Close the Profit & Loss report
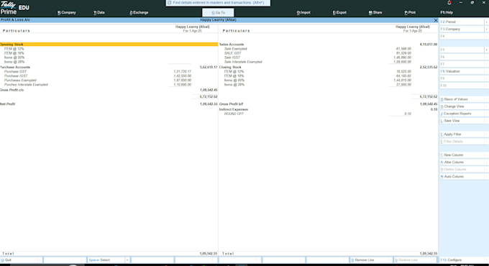This screenshot has height=266, width=489. (436, 20)
